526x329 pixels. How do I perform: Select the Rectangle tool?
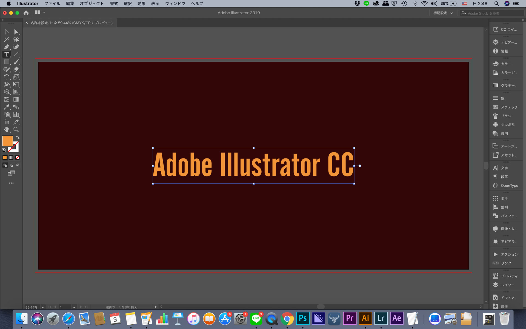coord(7,62)
